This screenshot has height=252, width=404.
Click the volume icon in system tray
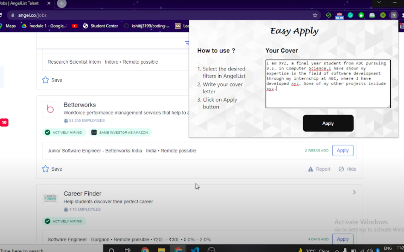(x=370, y=250)
